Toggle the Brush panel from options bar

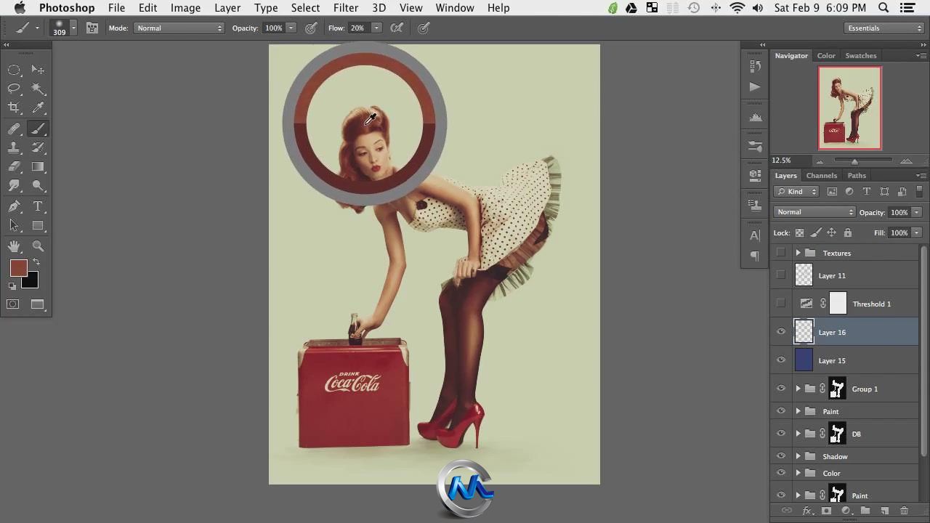point(92,28)
